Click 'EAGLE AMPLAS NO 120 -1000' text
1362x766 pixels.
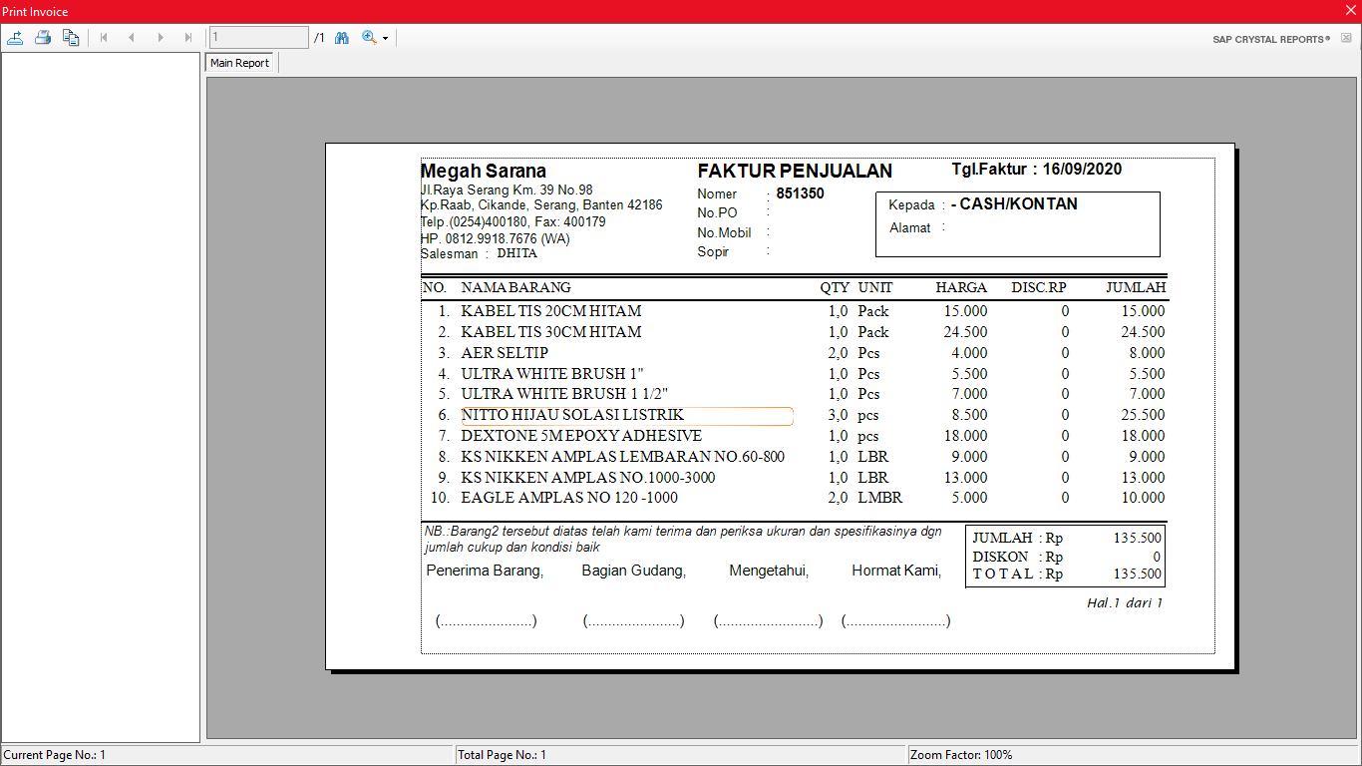[569, 498]
